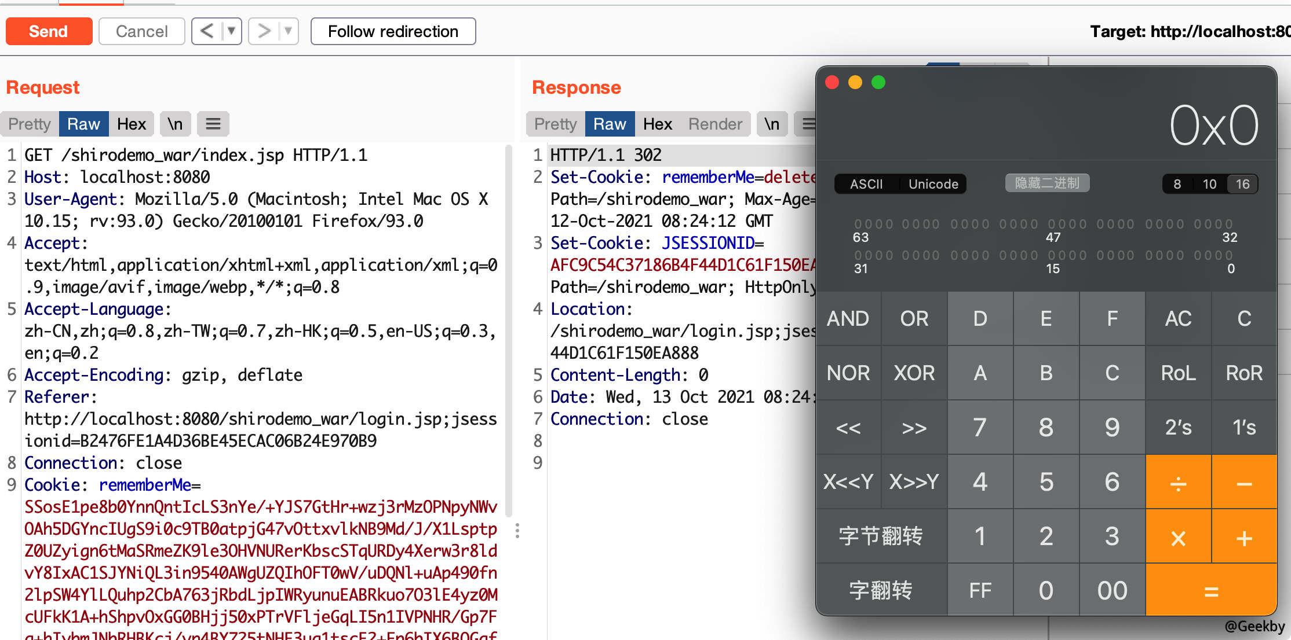This screenshot has height=640, width=1291.
Task: Go to the previous request with back arrow
Action: (207, 31)
